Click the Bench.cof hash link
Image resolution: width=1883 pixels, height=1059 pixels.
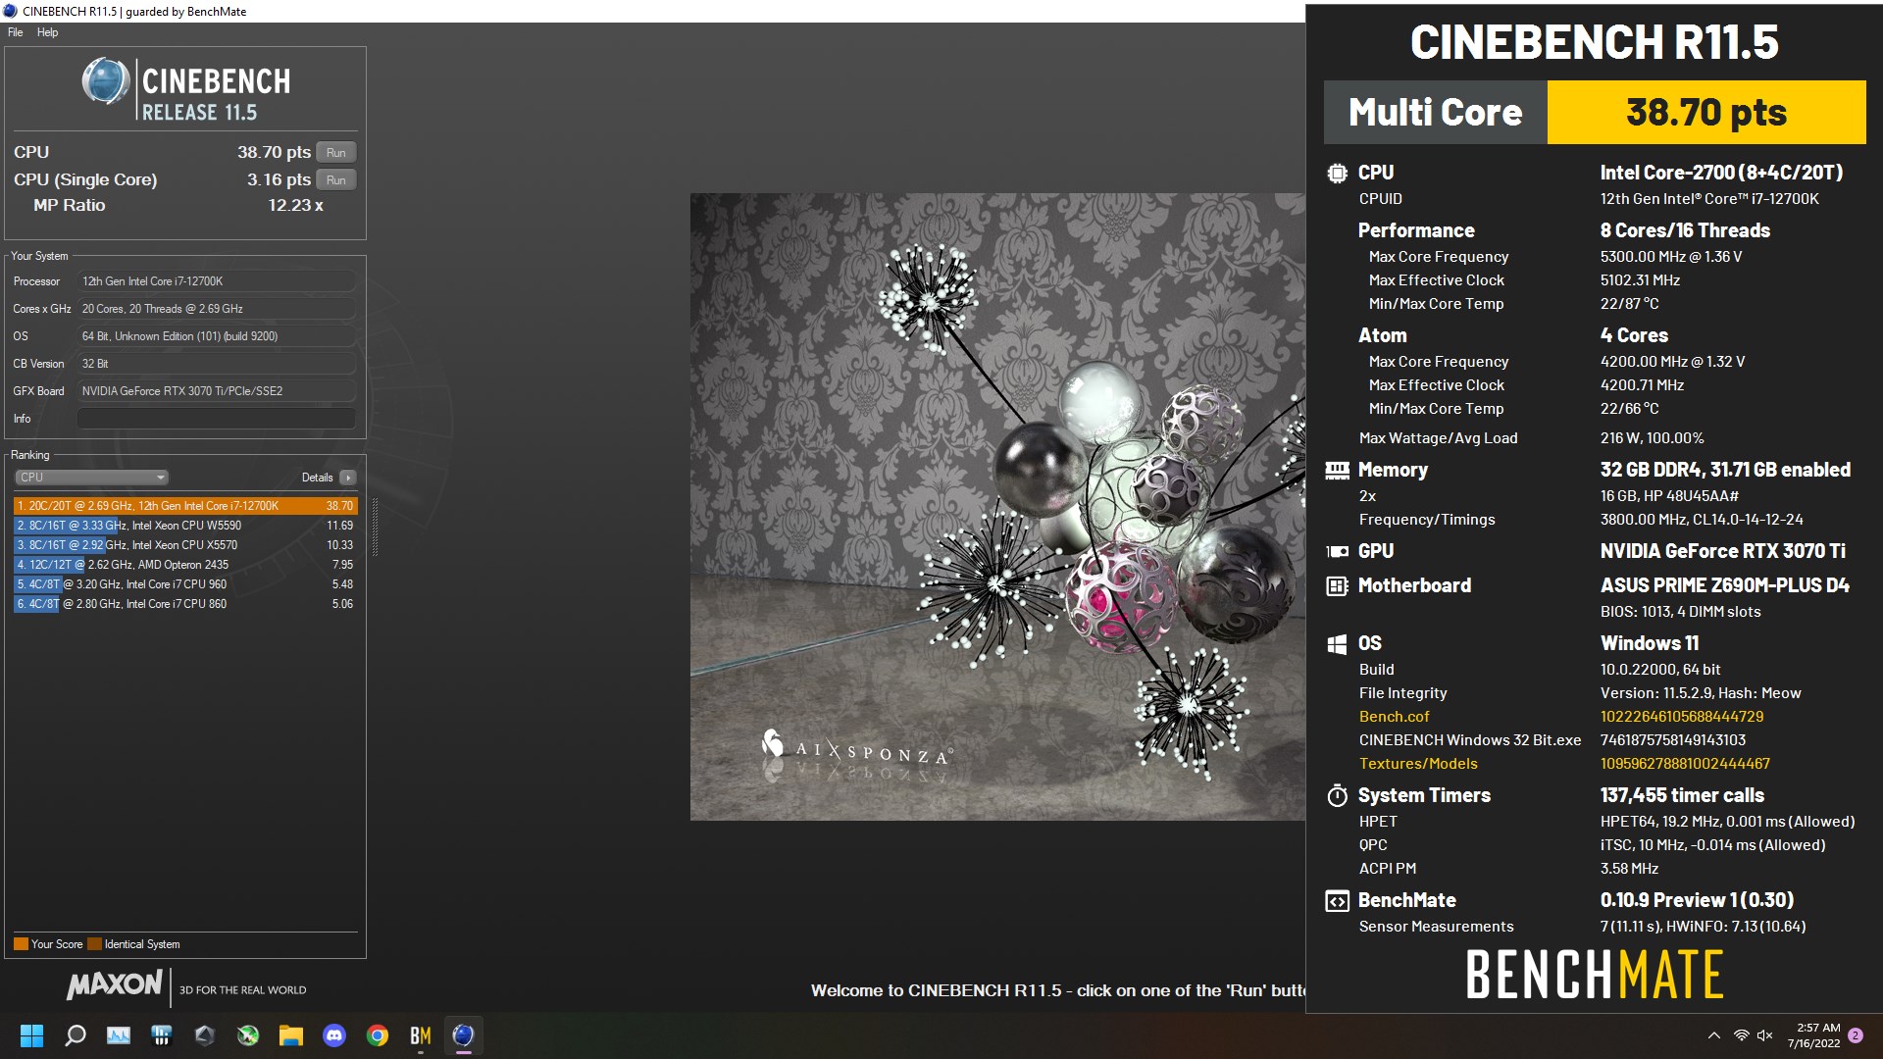[1681, 717]
